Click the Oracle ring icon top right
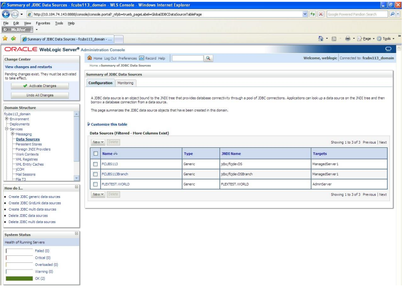 click(x=388, y=49)
